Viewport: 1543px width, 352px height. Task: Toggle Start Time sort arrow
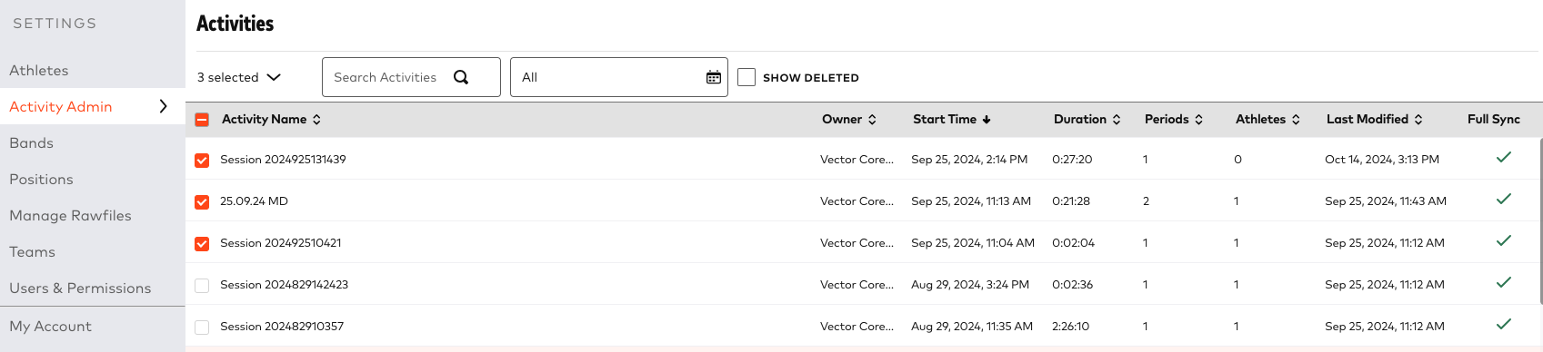[987, 119]
